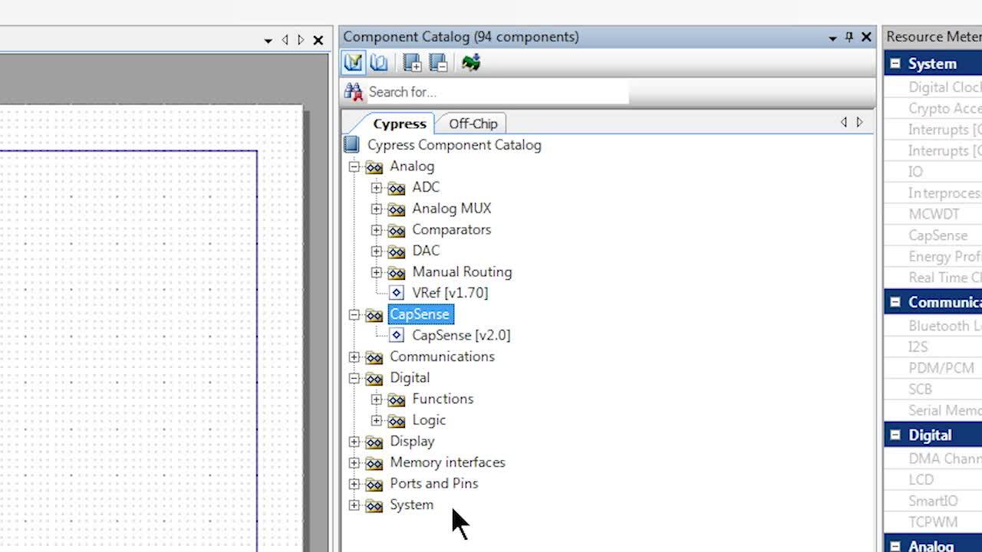Click the Analog folder icon

[374, 167]
